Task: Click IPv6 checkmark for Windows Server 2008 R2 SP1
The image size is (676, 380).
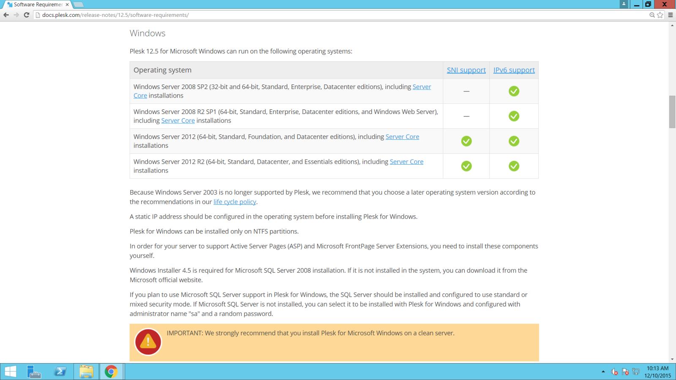Action: pyautogui.click(x=514, y=116)
